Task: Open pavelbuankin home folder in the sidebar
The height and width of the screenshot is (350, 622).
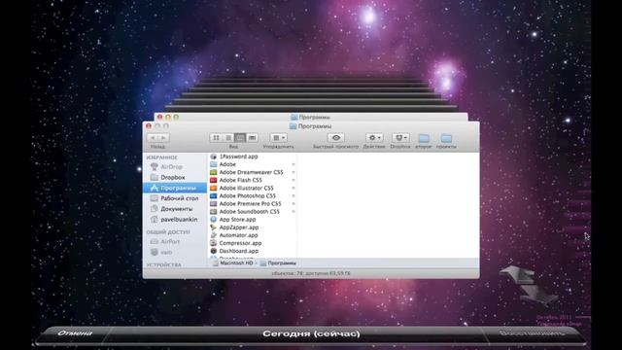Action: 175,220
